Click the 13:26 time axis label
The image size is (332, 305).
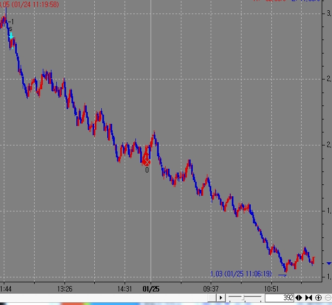[x=64, y=289]
